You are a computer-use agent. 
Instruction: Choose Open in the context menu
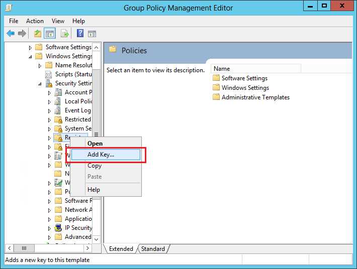[x=106, y=144]
